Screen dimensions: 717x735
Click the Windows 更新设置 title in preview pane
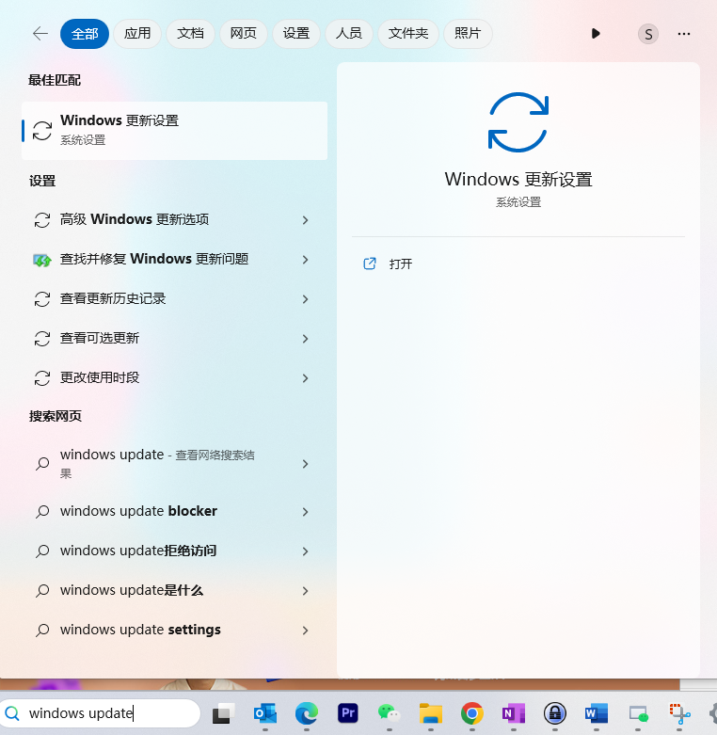click(x=518, y=180)
